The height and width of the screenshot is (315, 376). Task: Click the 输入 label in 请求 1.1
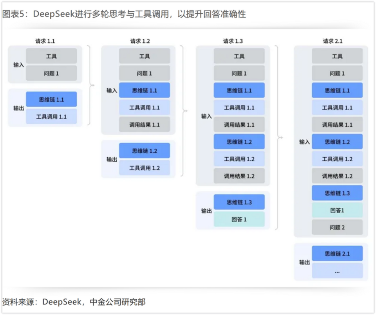19,65
